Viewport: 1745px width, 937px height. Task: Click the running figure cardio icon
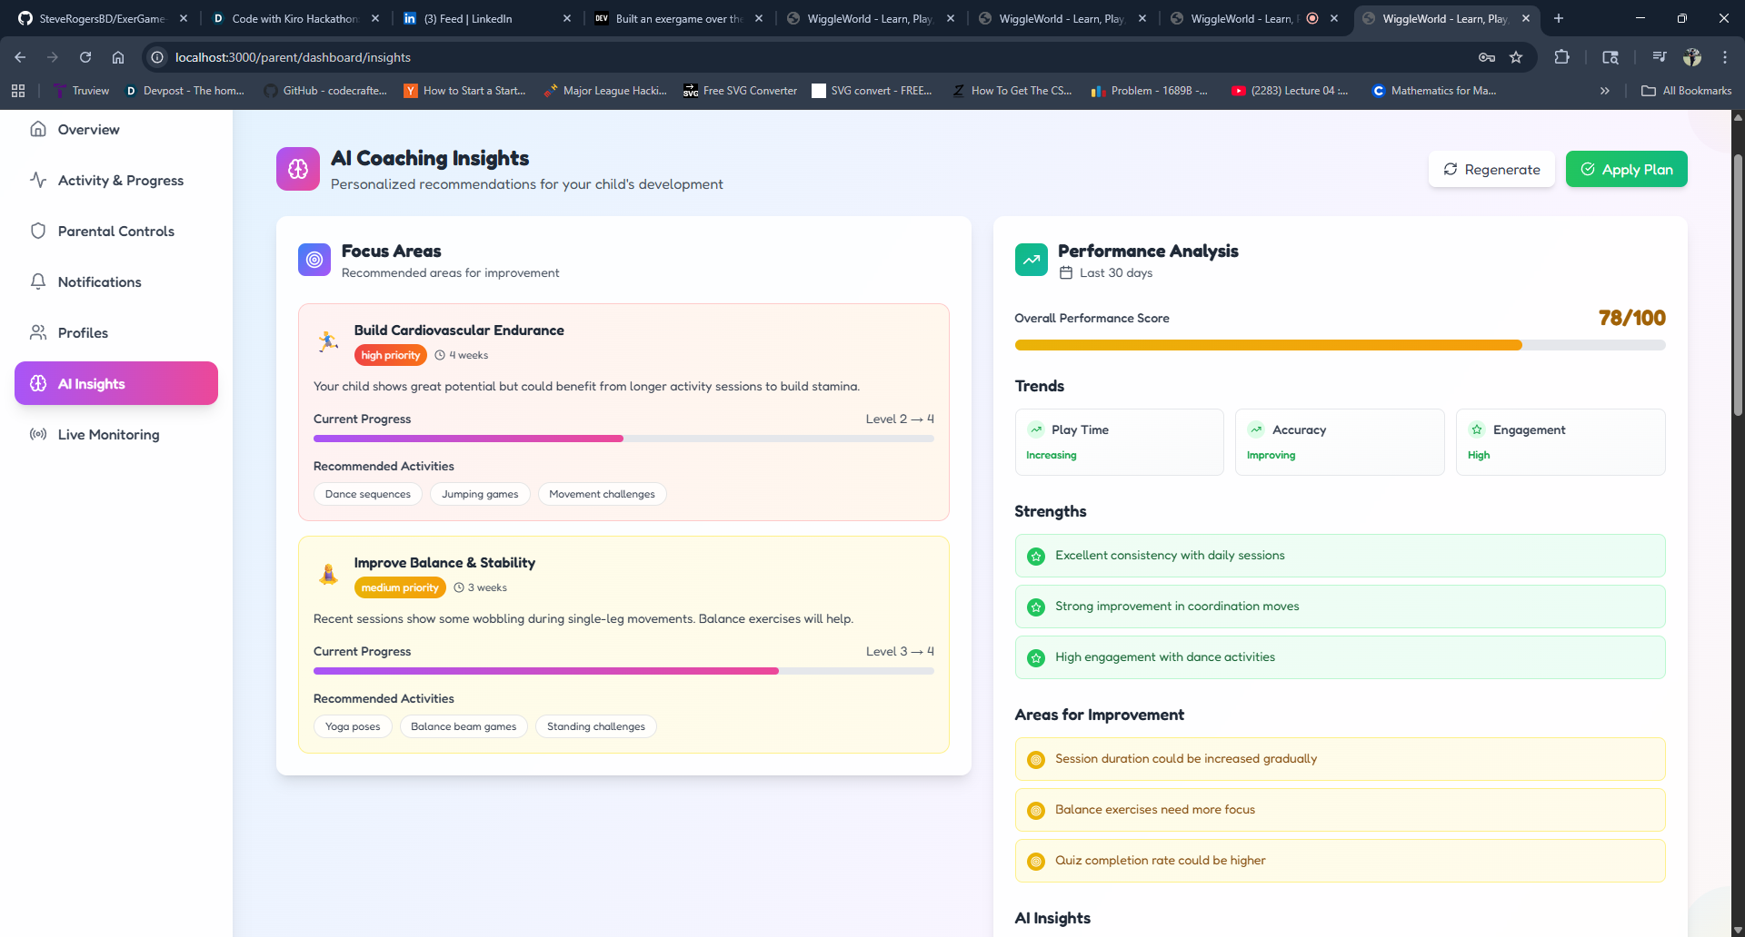(328, 341)
